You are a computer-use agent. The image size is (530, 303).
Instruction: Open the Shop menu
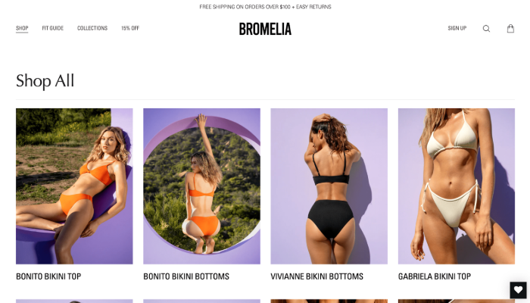pyautogui.click(x=22, y=28)
